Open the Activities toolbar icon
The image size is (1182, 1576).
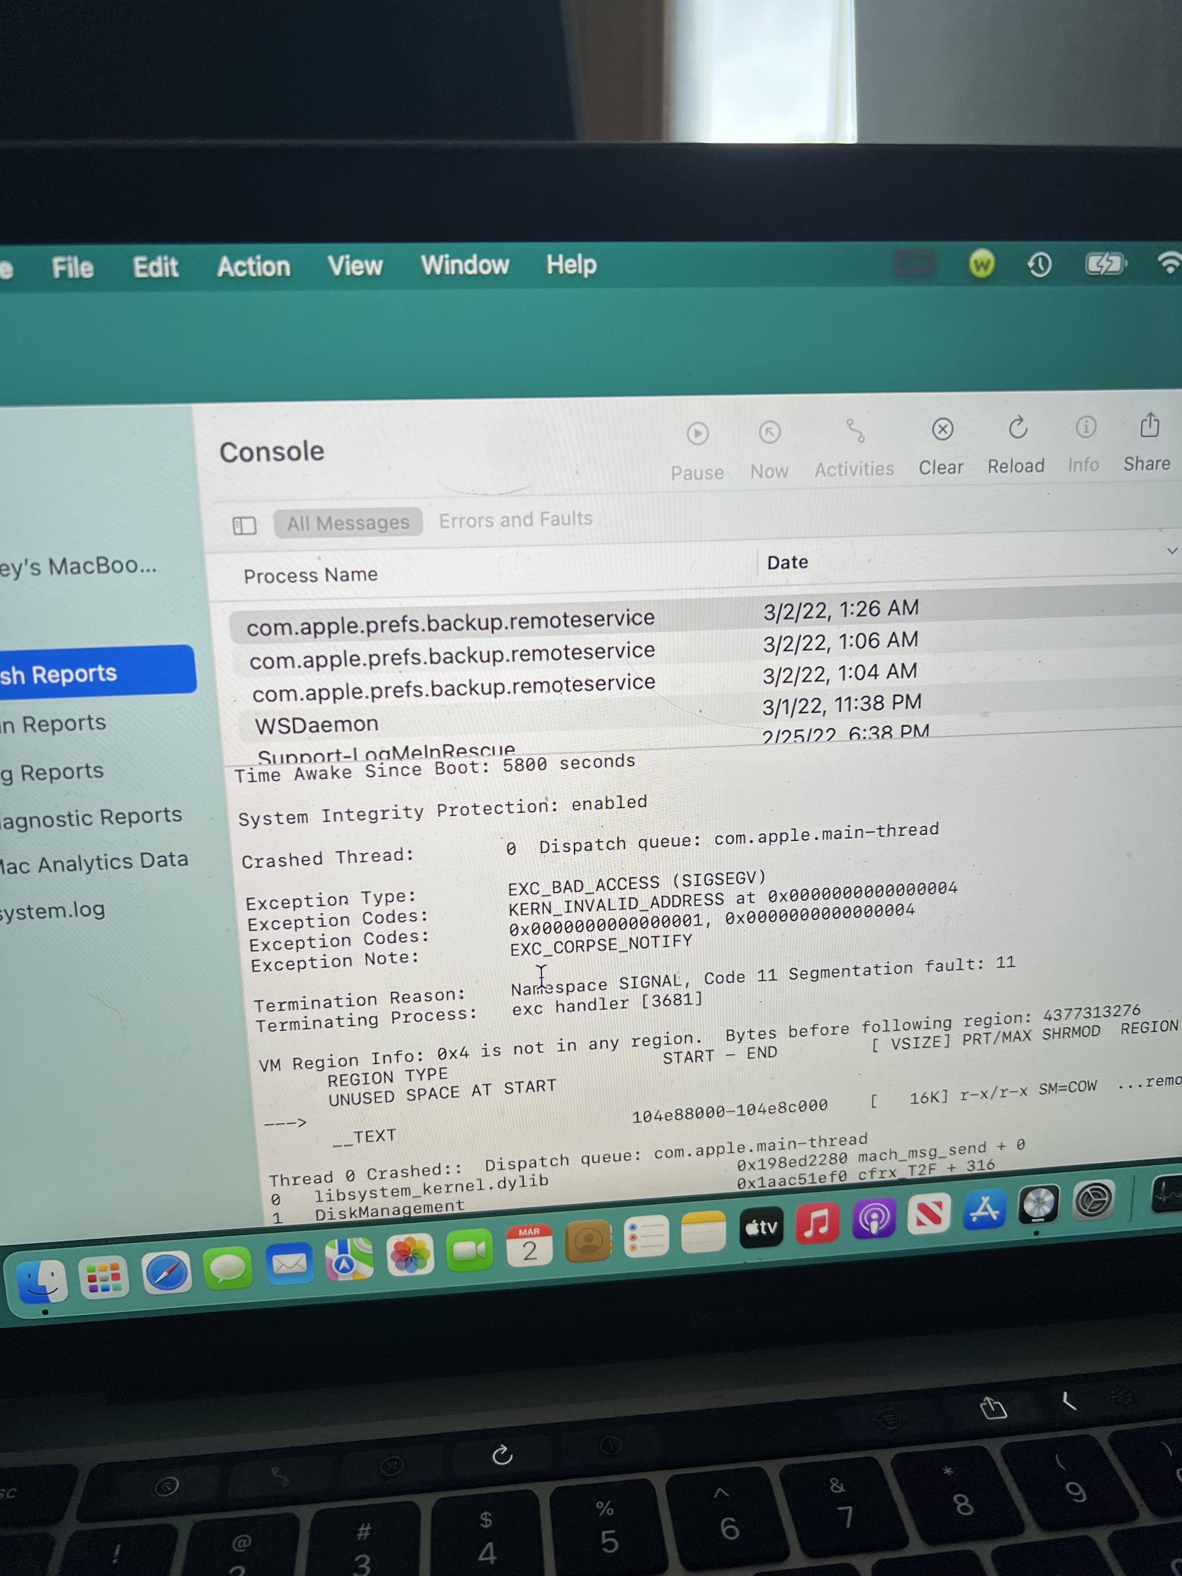point(854,431)
